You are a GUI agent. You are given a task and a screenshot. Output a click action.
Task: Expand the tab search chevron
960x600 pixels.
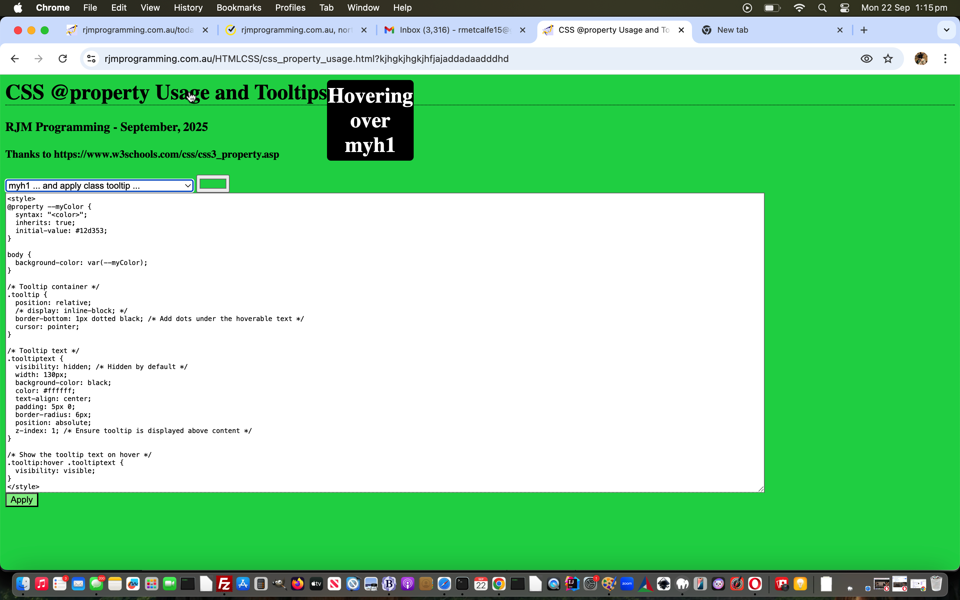point(947,30)
